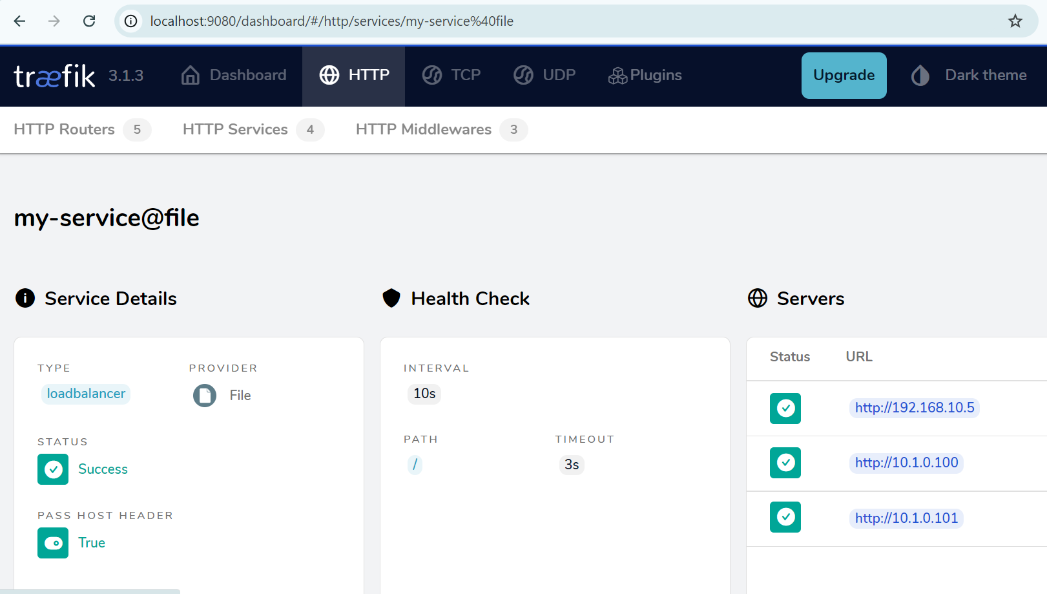Click the my-service@file heading

[107, 218]
